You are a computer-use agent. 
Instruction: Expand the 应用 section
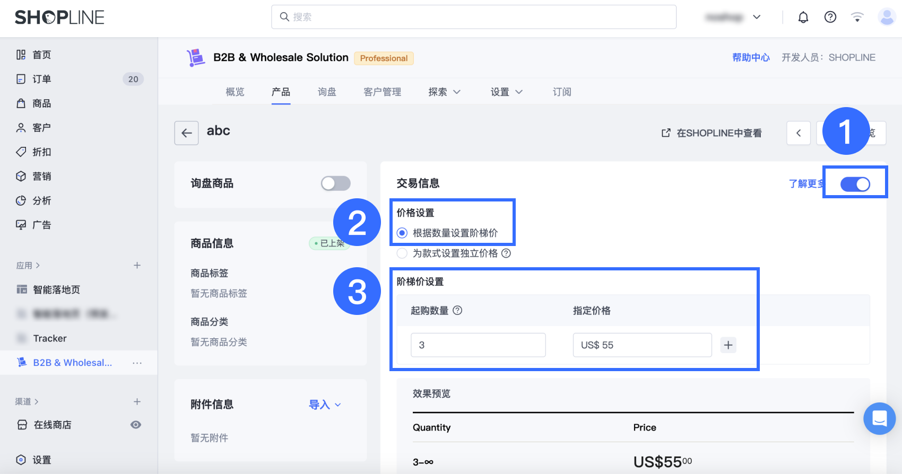28,265
